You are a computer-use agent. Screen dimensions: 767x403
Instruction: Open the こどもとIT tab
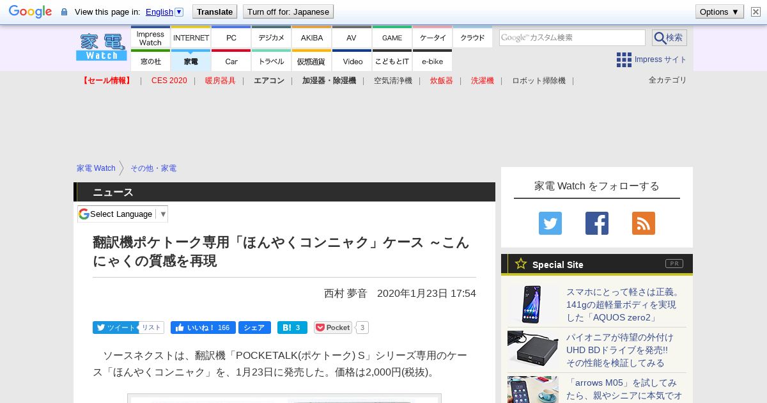coord(392,61)
